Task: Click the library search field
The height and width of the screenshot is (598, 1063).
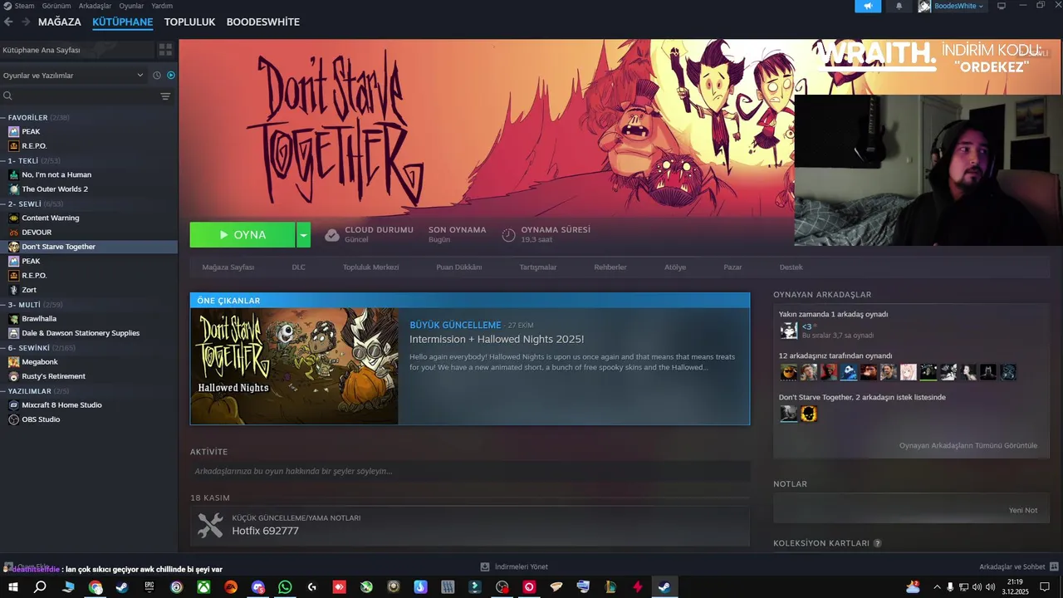Action: pos(79,96)
